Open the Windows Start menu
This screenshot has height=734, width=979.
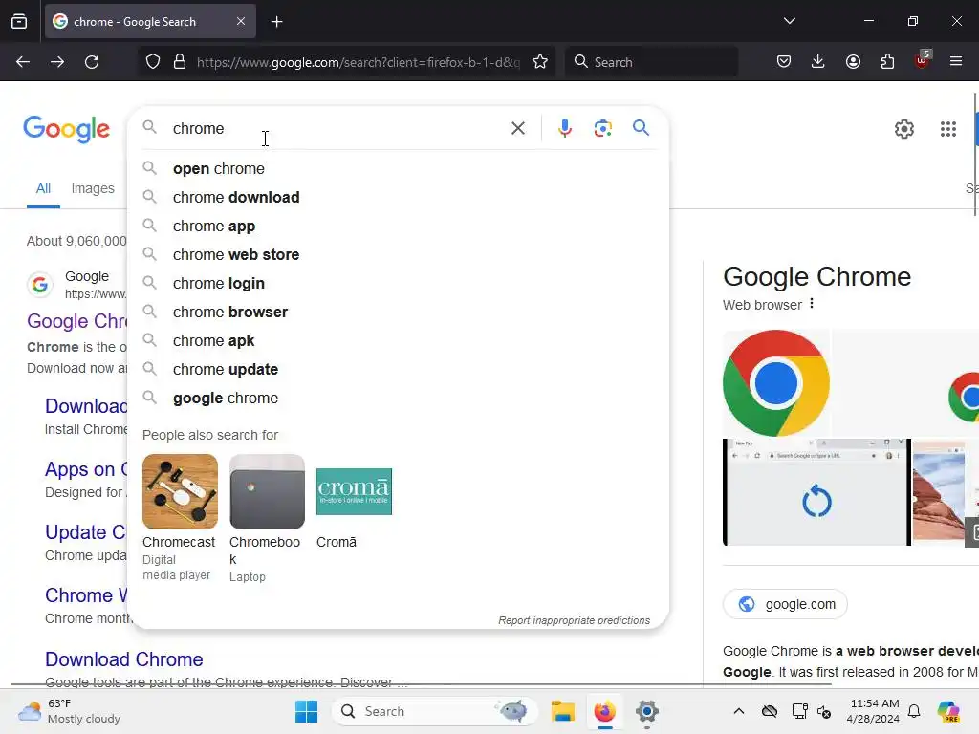[306, 711]
